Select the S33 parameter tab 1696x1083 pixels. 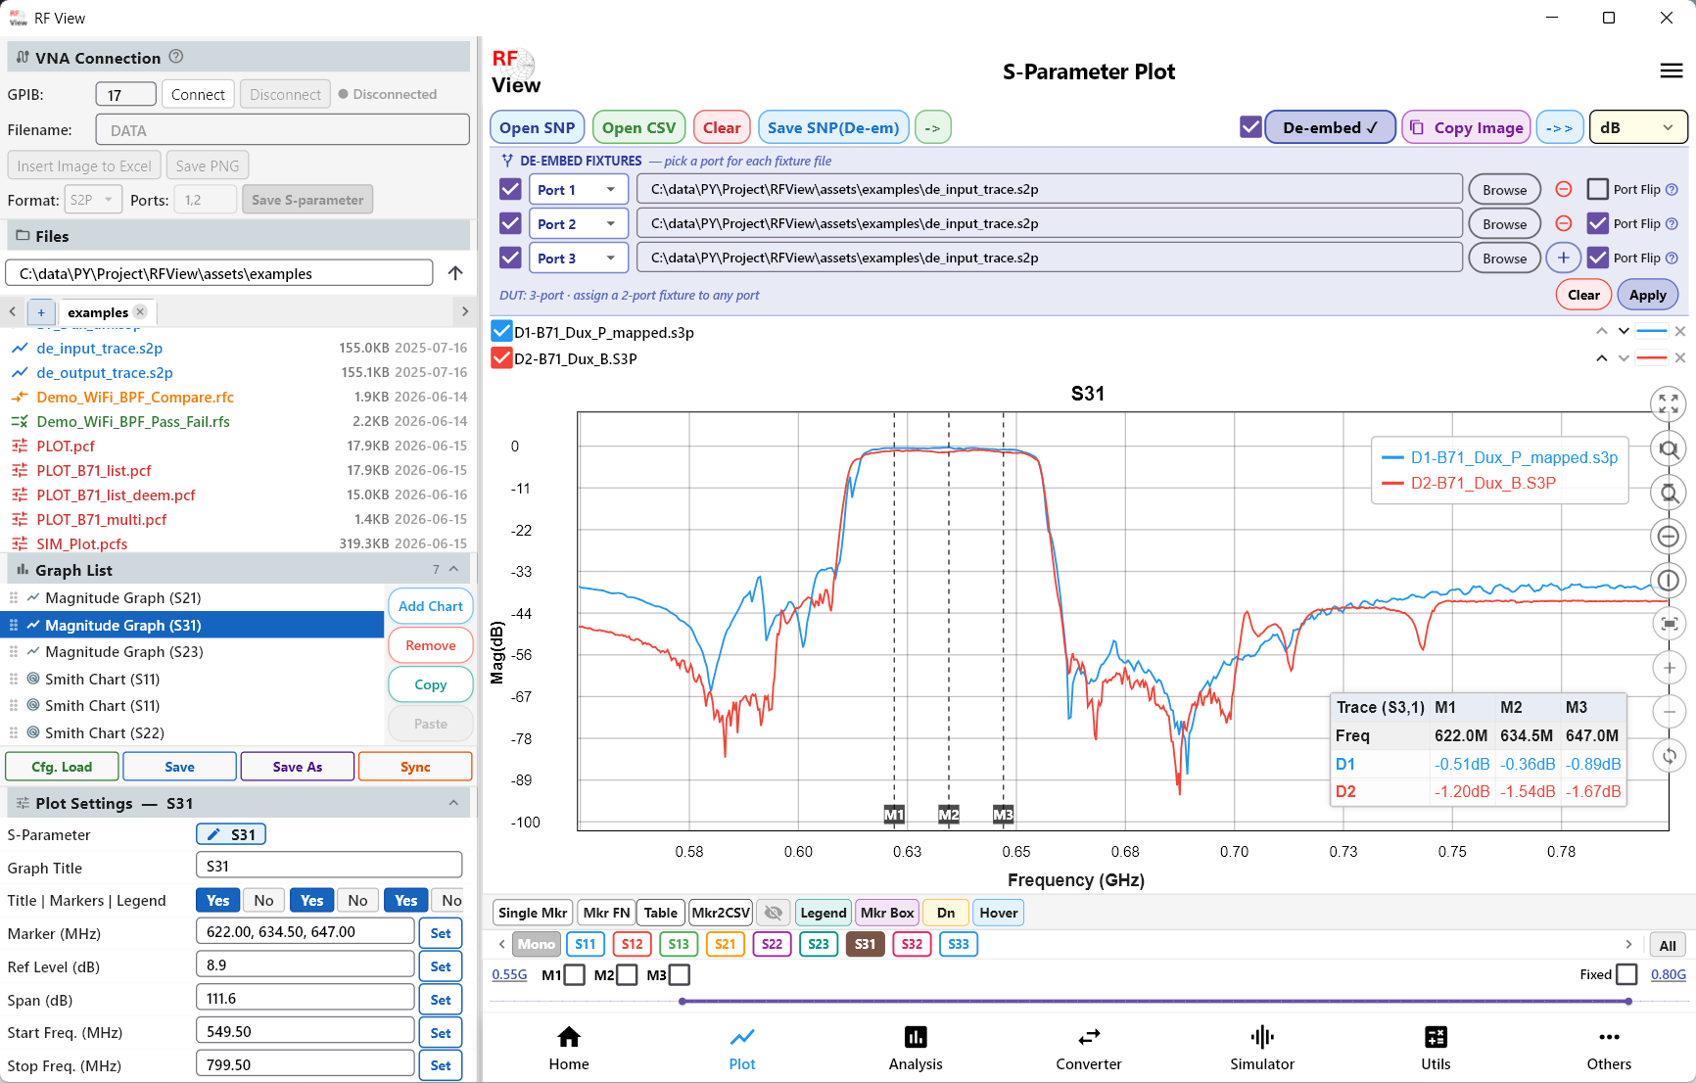pos(959,944)
